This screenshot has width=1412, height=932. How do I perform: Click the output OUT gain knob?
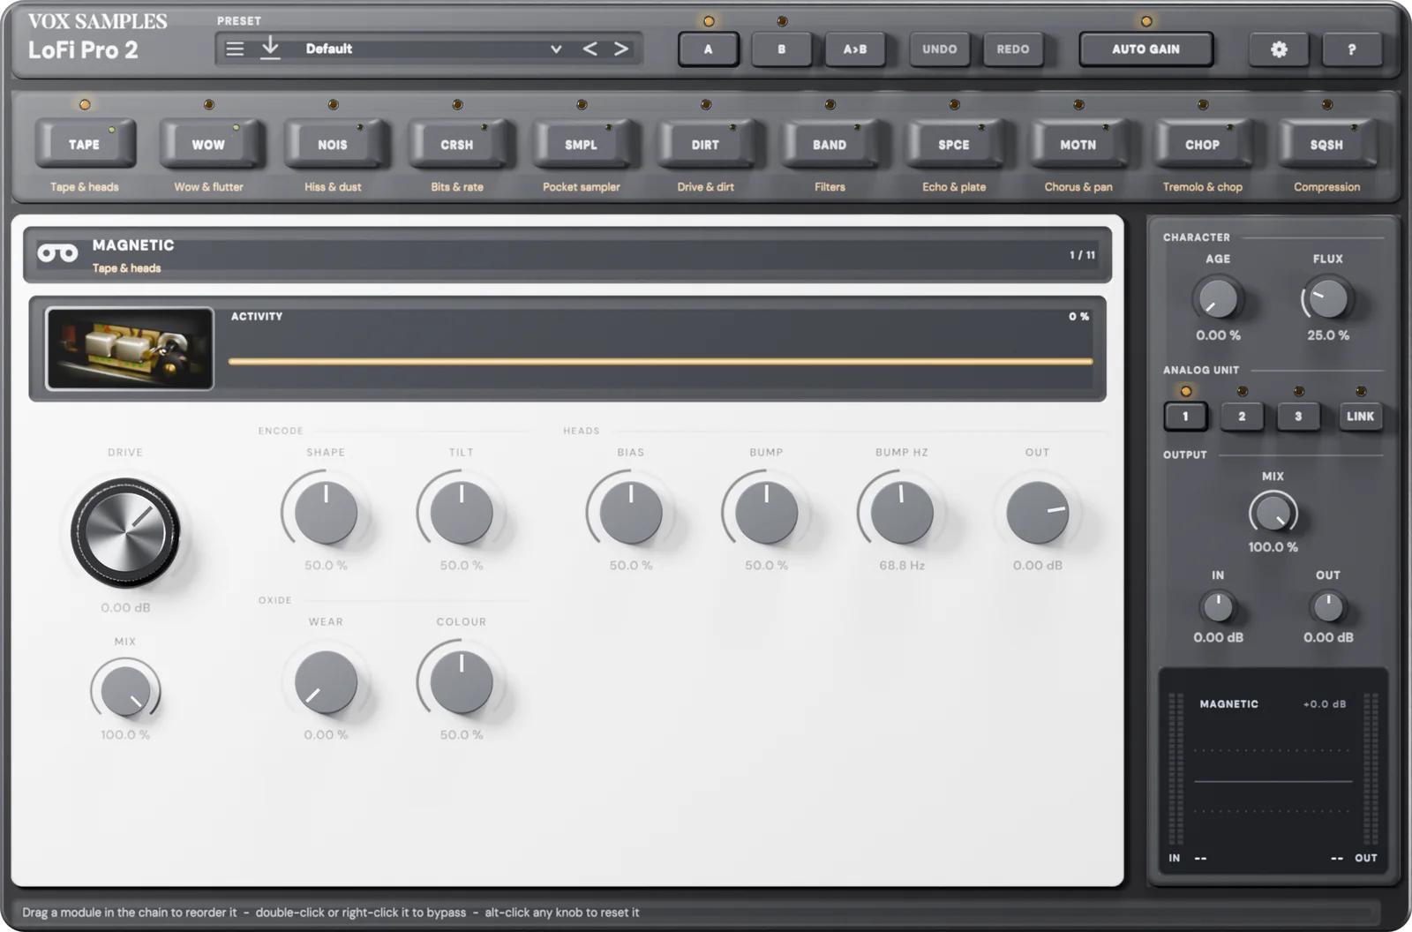tap(1328, 607)
